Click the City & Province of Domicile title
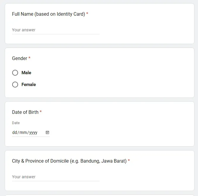198x196 pixels. tap(69, 161)
